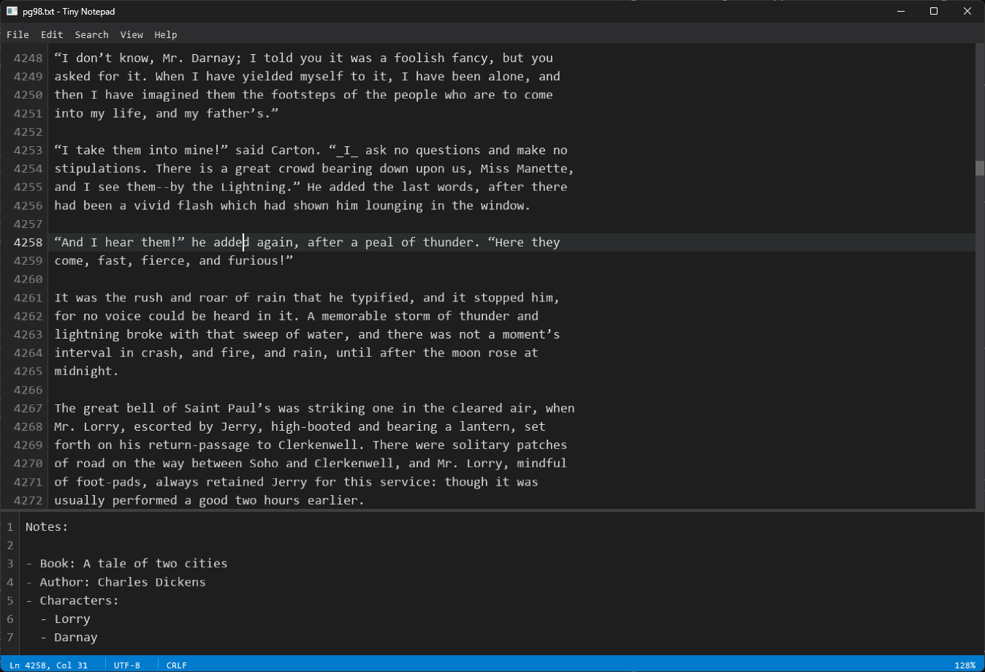Click the word 'lightning' on line 4263
This screenshot has width=985, height=672.
point(87,334)
